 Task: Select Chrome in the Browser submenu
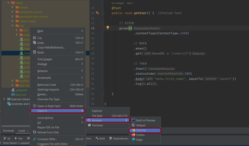(145, 130)
